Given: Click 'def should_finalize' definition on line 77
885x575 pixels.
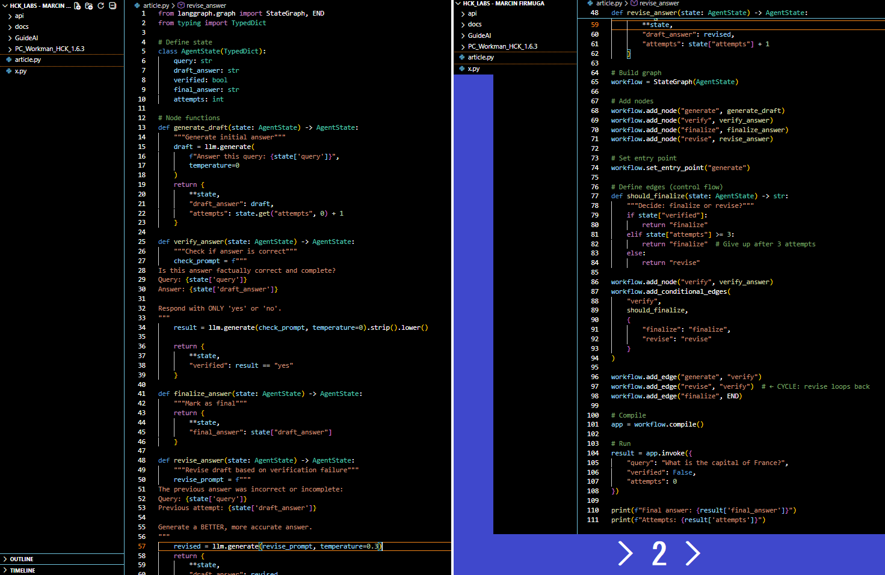Looking at the screenshot, I should click(700, 196).
